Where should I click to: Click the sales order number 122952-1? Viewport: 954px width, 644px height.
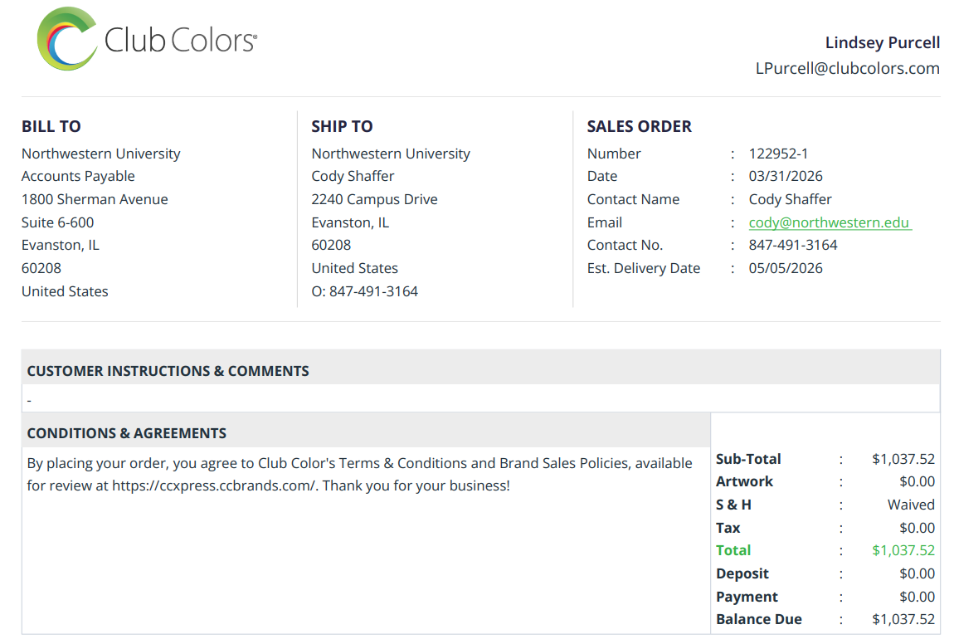pos(778,154)
